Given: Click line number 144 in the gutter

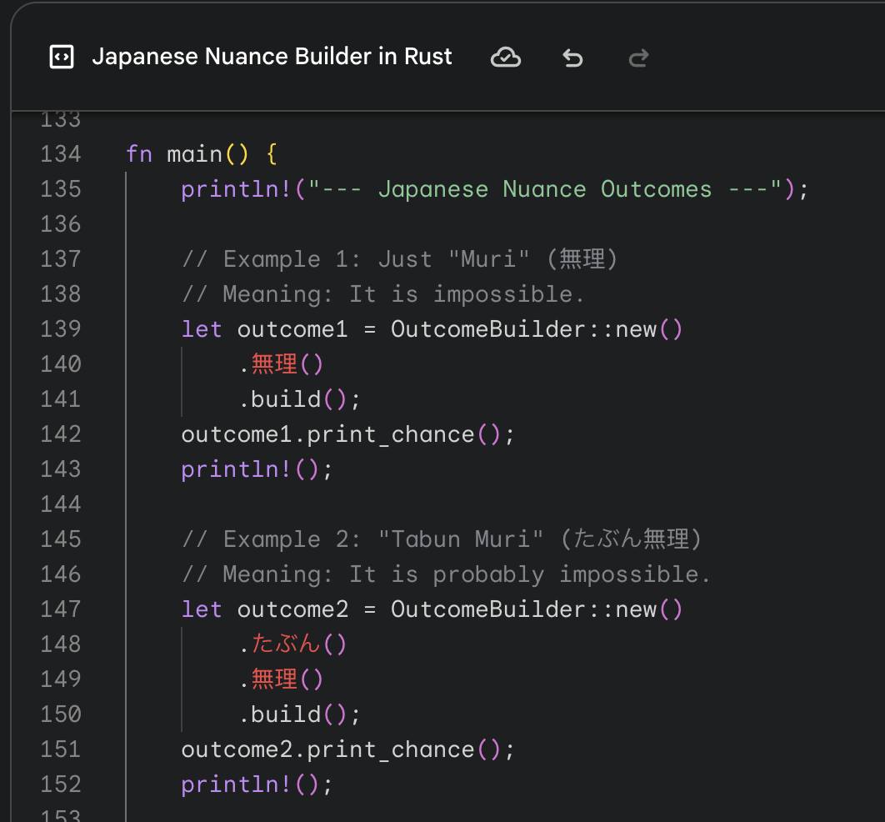Looking at the screenshot, I should click(x=61, y=504).
